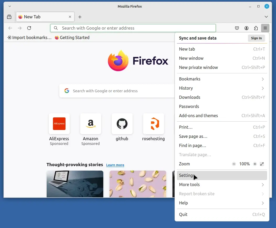Open the pistachios story thumbnail

pyautogui.click(x=138, y=184)
